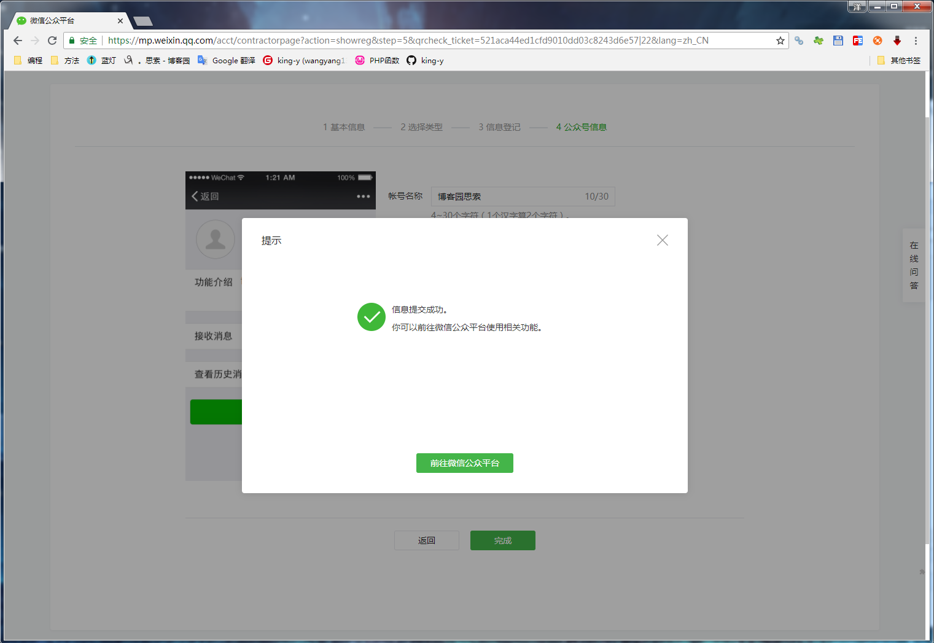Screen dimensions: 934x643
Task: Click the 前往微信公众平台 button
Action: click(x=465, y=463)
